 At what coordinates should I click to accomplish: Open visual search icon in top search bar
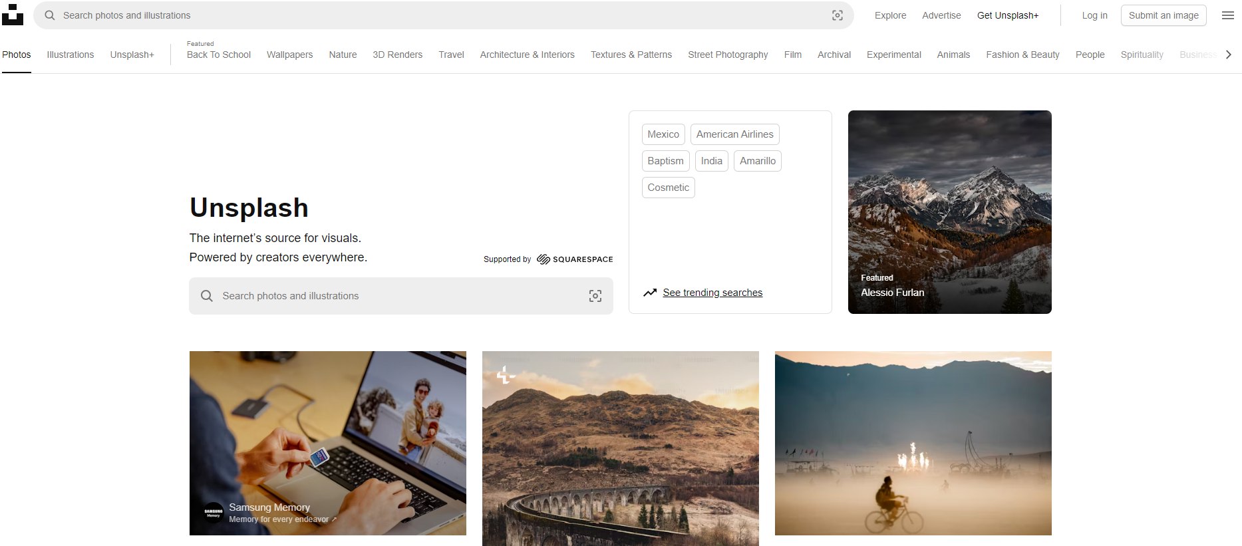click(x=838, y=15)
